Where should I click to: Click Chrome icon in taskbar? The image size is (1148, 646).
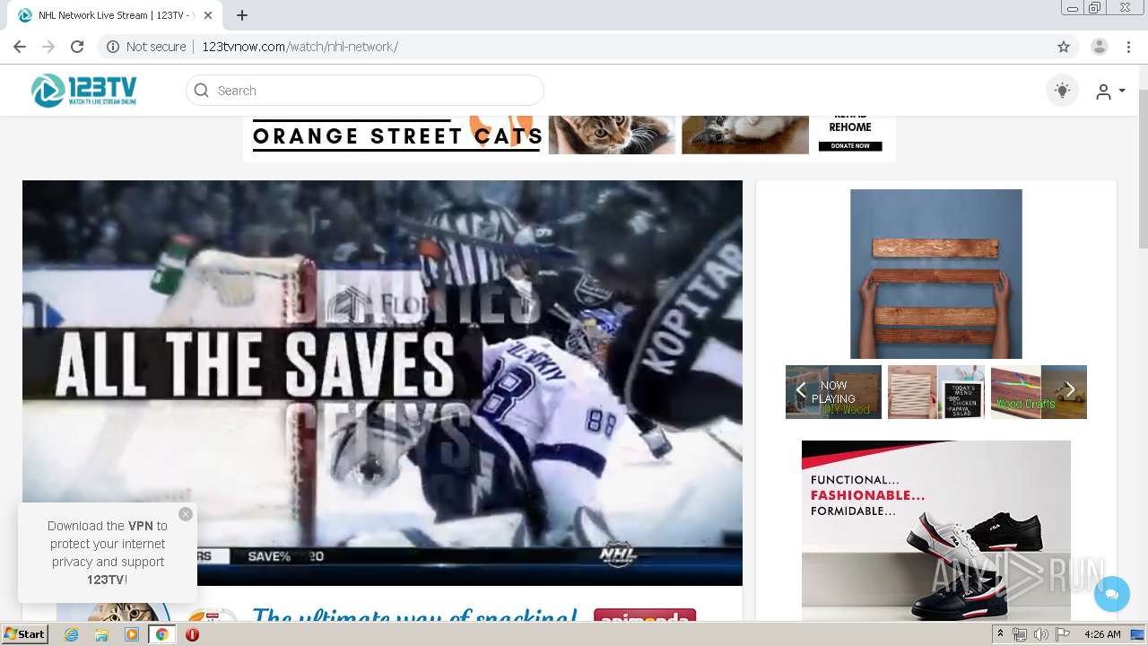click(161, 634)
